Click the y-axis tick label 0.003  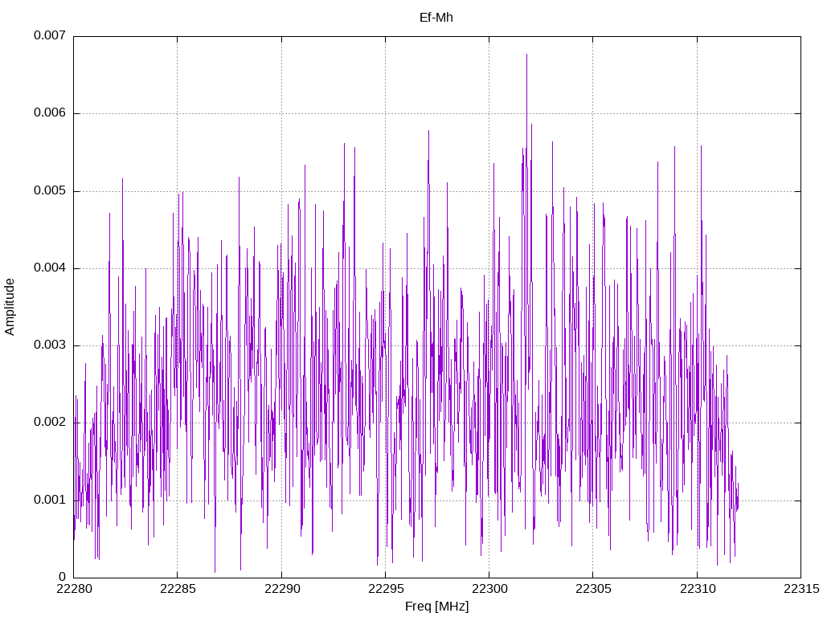(50, 345)
